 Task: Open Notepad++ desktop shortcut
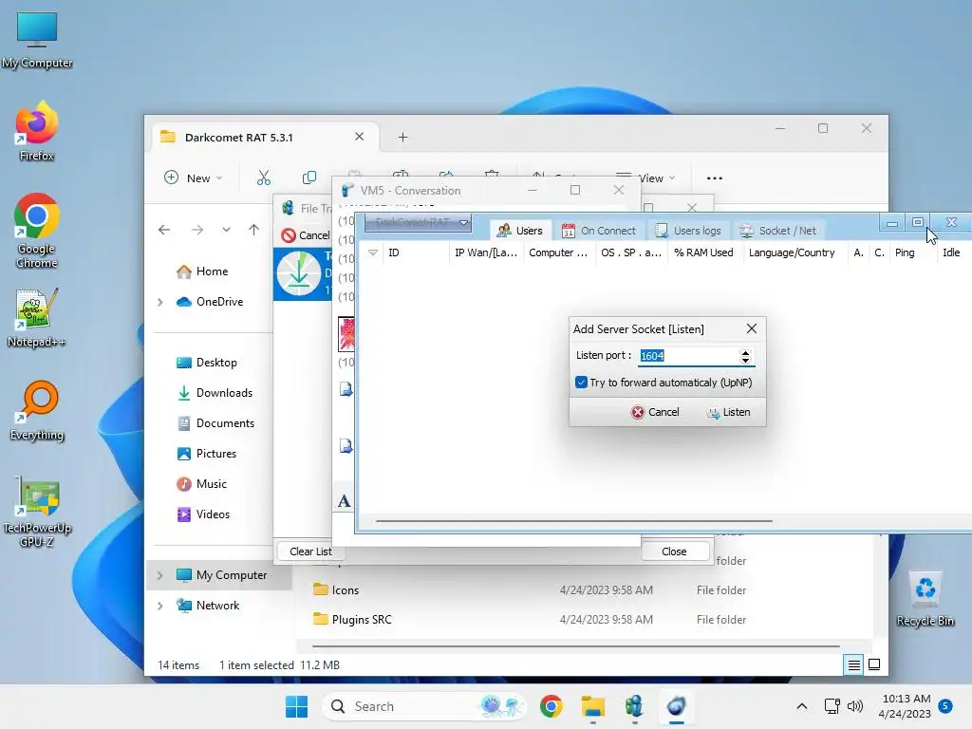tap(37, 318)
